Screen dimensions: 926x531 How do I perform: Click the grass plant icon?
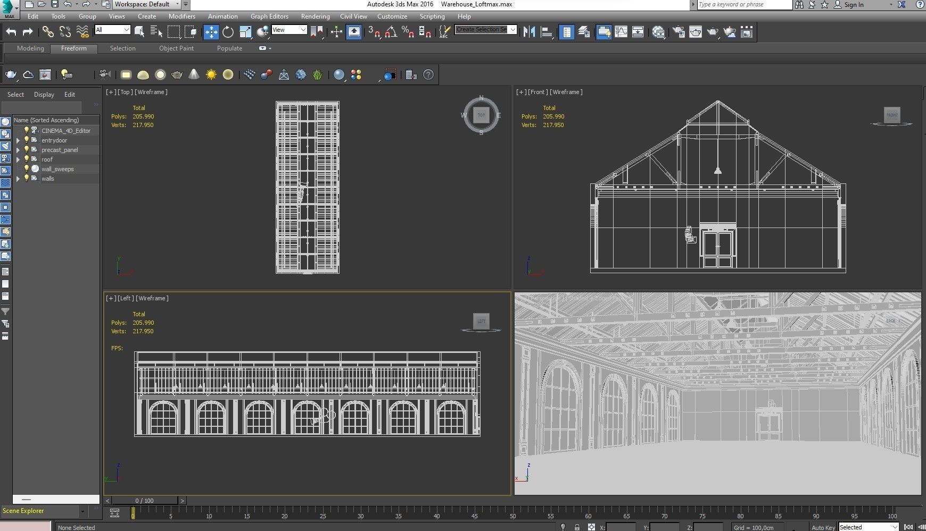coord(318,75)
